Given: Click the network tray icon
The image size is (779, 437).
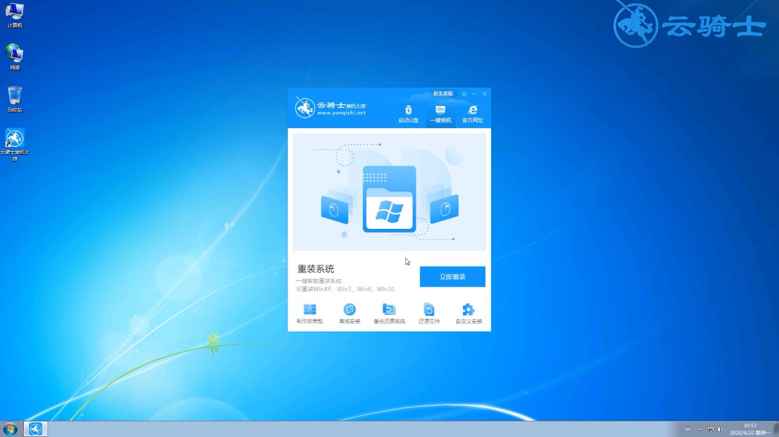Looking at the screenshot, I should (711, 429).
